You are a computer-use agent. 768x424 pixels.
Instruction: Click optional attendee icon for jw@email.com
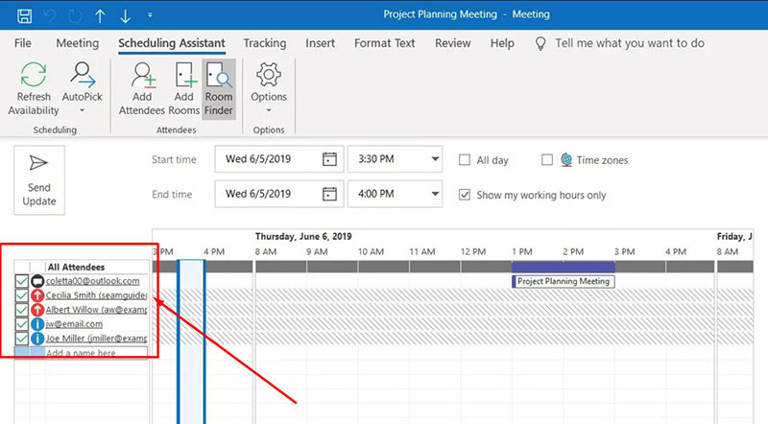[x=37, y=323]
